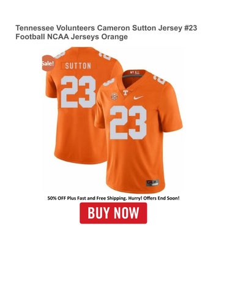This screenshot has width=227, height=294.
Task: Click the large 23 on the front jersey
Action: [128, 123]
